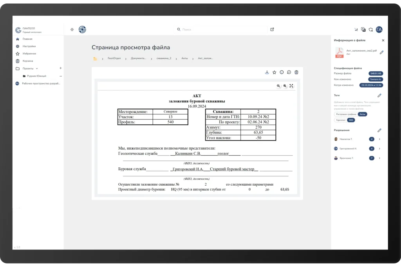Open the translator icon in the top bar
Viewport: 401px width, 267px height.
[x=363, y=29]
